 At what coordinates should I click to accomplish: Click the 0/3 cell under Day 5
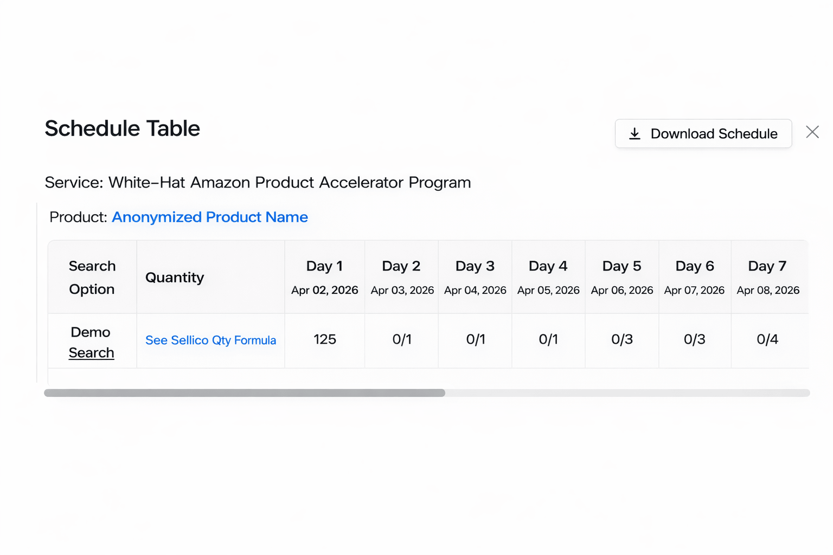[x=622, y=340]
